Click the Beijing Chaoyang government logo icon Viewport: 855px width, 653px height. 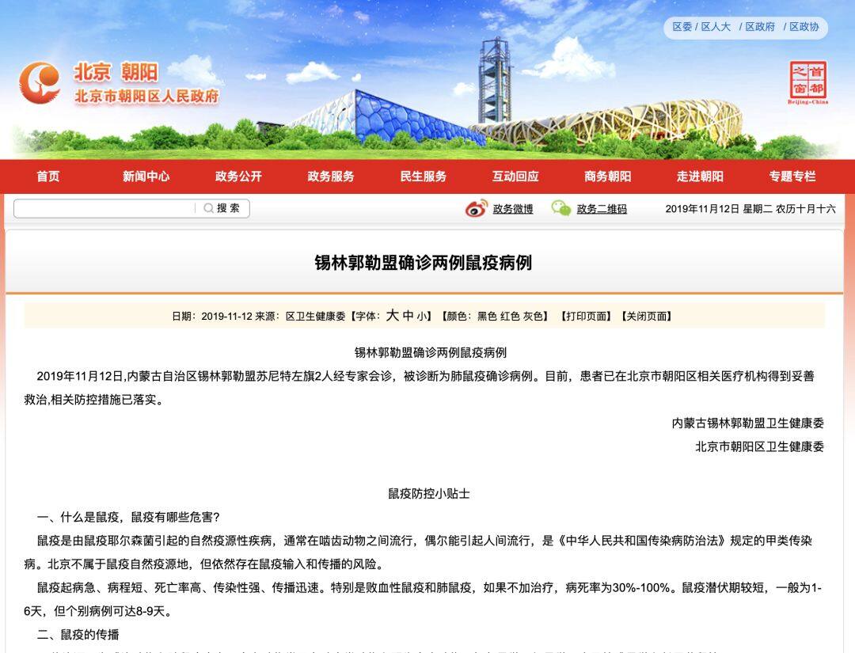click(40, 82)
